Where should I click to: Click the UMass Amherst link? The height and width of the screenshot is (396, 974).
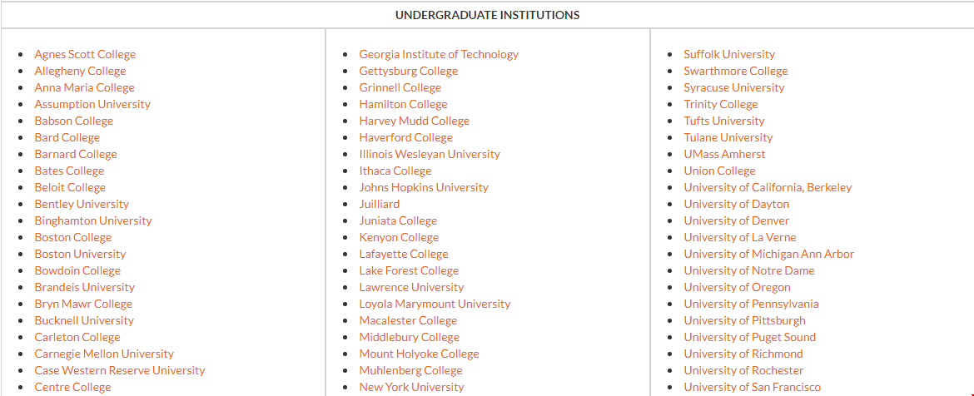point(724,154)
